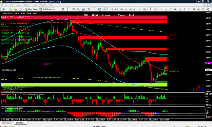Click the 'GBPJPY / 40' pair entry
The height and width of the screenshot is (127, 212).
pyautogui.click(x=23, y=33)
